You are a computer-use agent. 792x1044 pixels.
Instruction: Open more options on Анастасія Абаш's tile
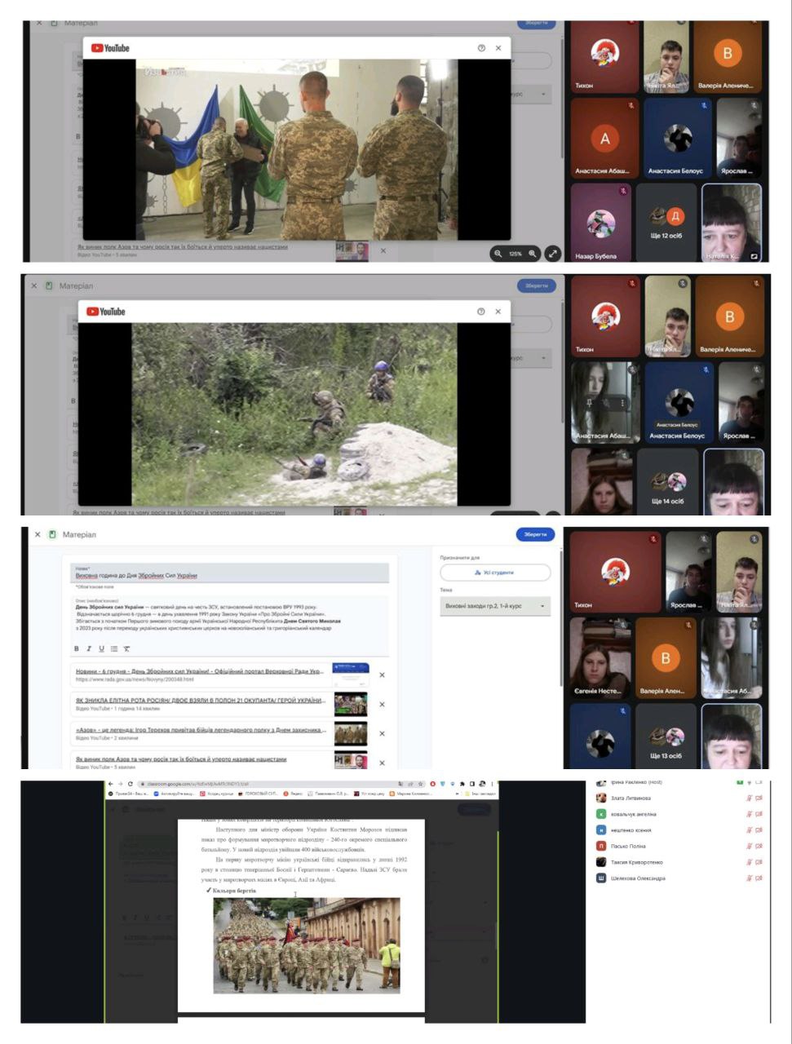622,403
